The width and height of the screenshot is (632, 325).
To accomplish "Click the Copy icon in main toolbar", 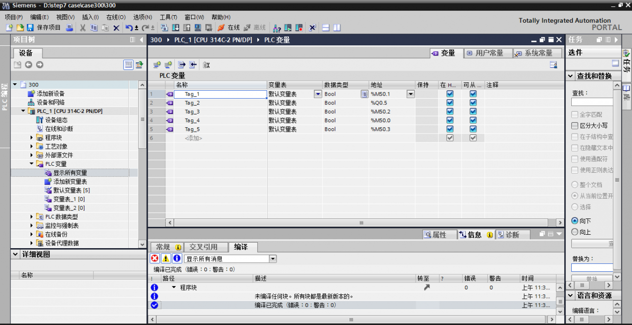I will tap(94, 28).
